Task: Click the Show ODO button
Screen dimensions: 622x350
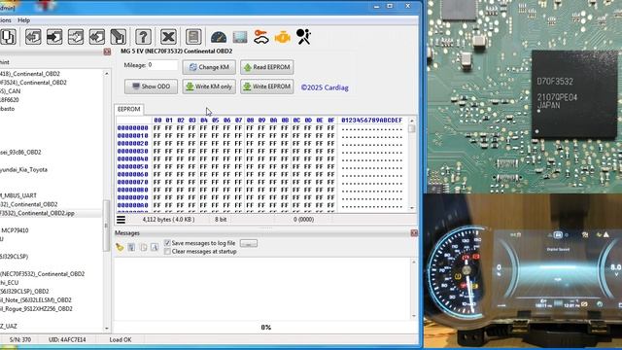Action: (151, 87)
